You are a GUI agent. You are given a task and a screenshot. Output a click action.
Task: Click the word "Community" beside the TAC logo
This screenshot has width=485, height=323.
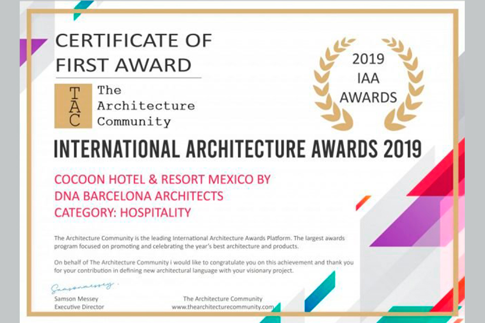coord(134,122)
